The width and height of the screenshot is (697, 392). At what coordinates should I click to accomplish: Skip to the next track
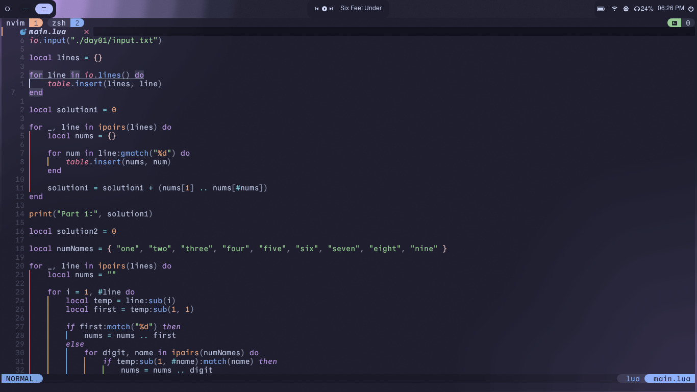[x=331, y=9]
